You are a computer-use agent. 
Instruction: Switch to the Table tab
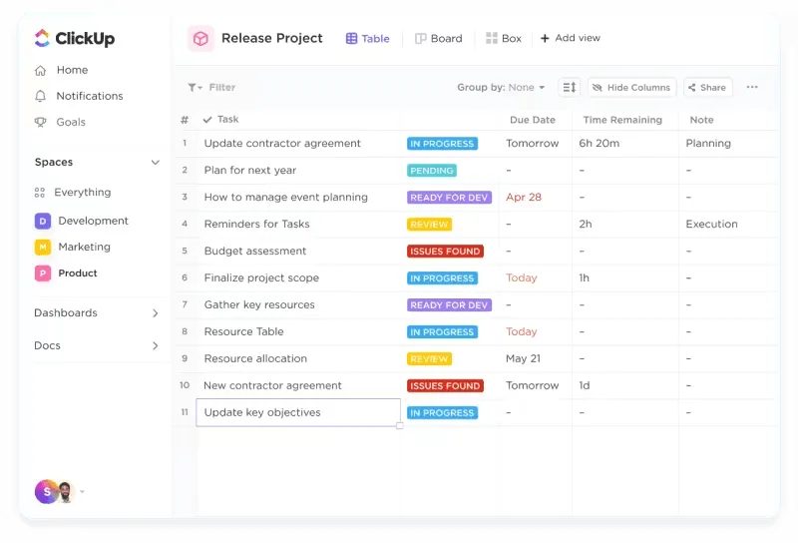367,38
